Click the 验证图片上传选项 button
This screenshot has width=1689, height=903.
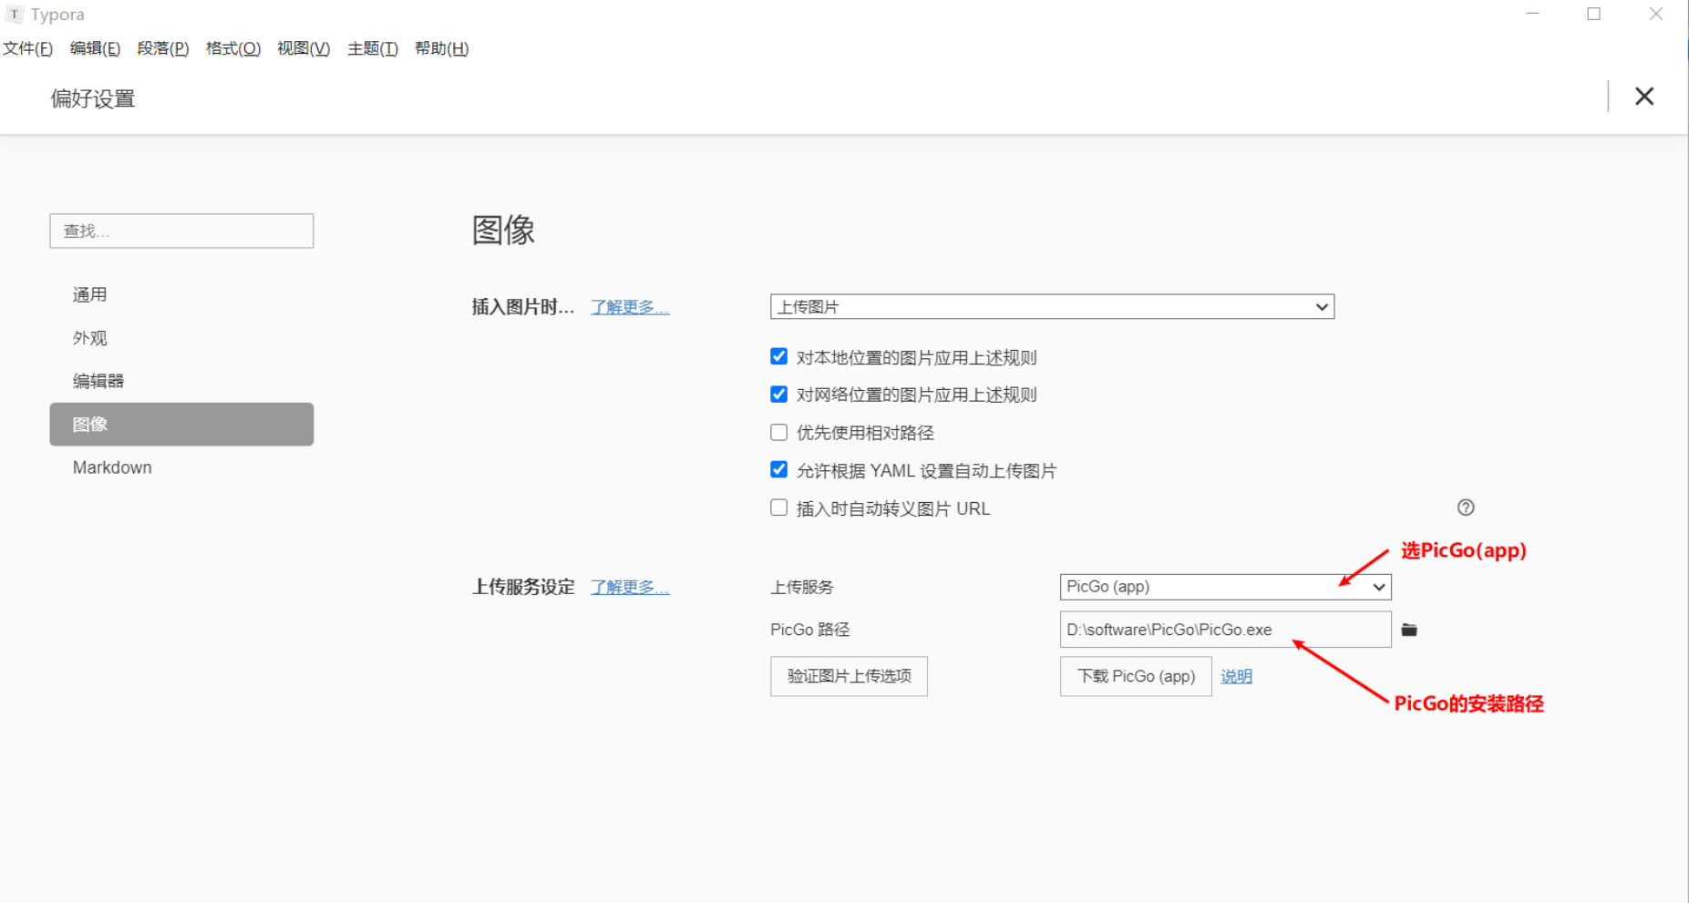click(x=848, y=676)
